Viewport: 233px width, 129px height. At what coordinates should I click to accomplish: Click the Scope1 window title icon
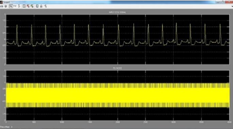point(1,2)
